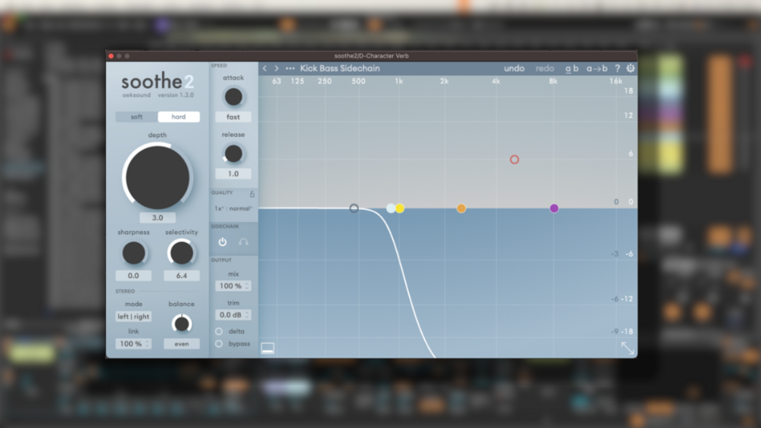Toggle the sidechain power icon
The height and width of the screenshot is (428, 761).
[223, 242]
